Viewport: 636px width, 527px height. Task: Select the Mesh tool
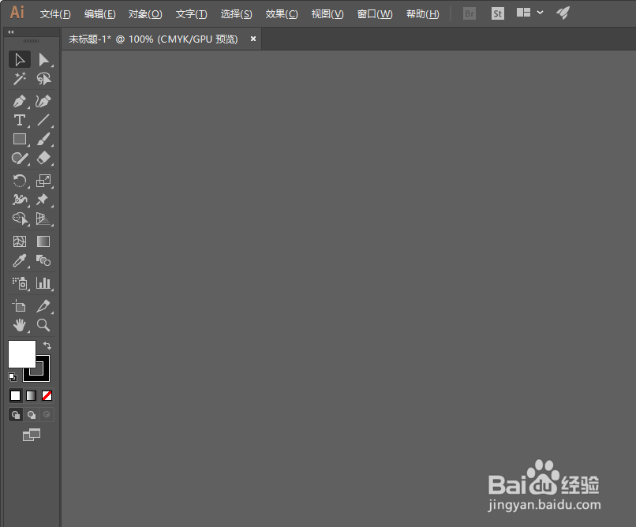coord(20,241)
